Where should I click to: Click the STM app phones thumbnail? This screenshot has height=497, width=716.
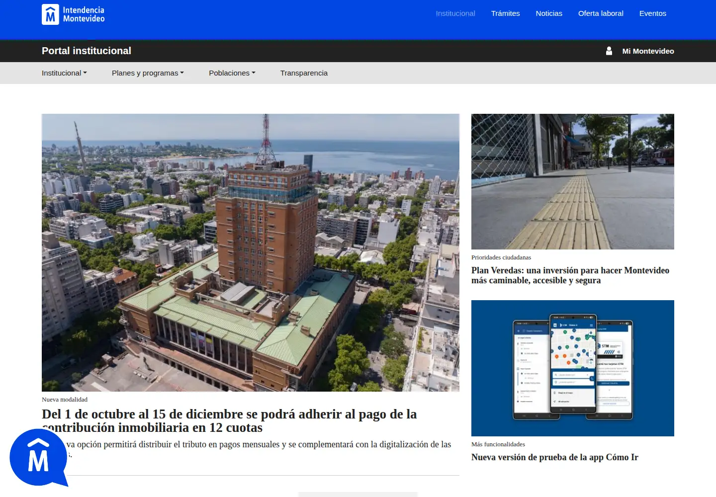click(x=573, y=368)
